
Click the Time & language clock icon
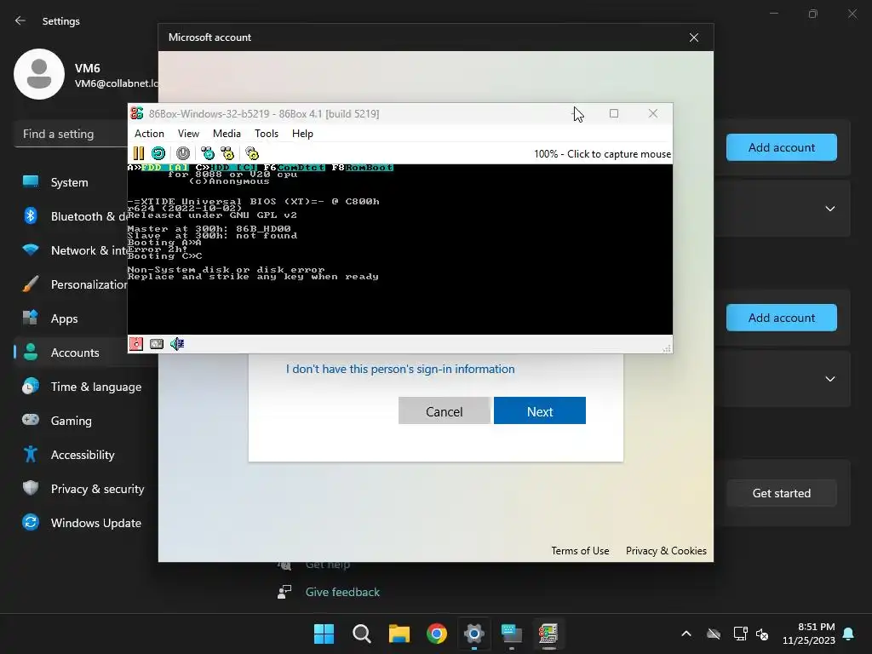31,387
